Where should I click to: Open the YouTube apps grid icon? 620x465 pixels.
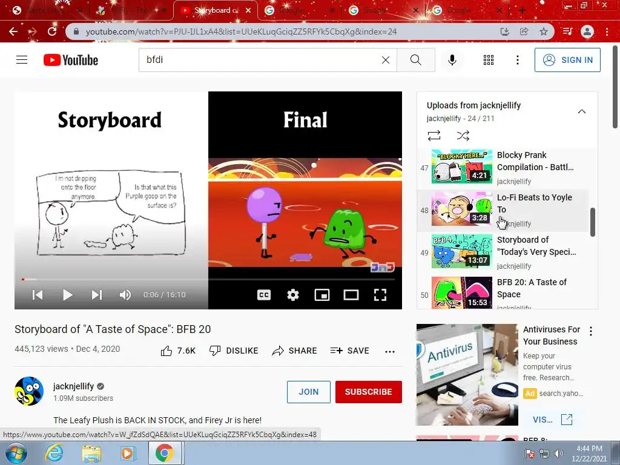point(489,60)
